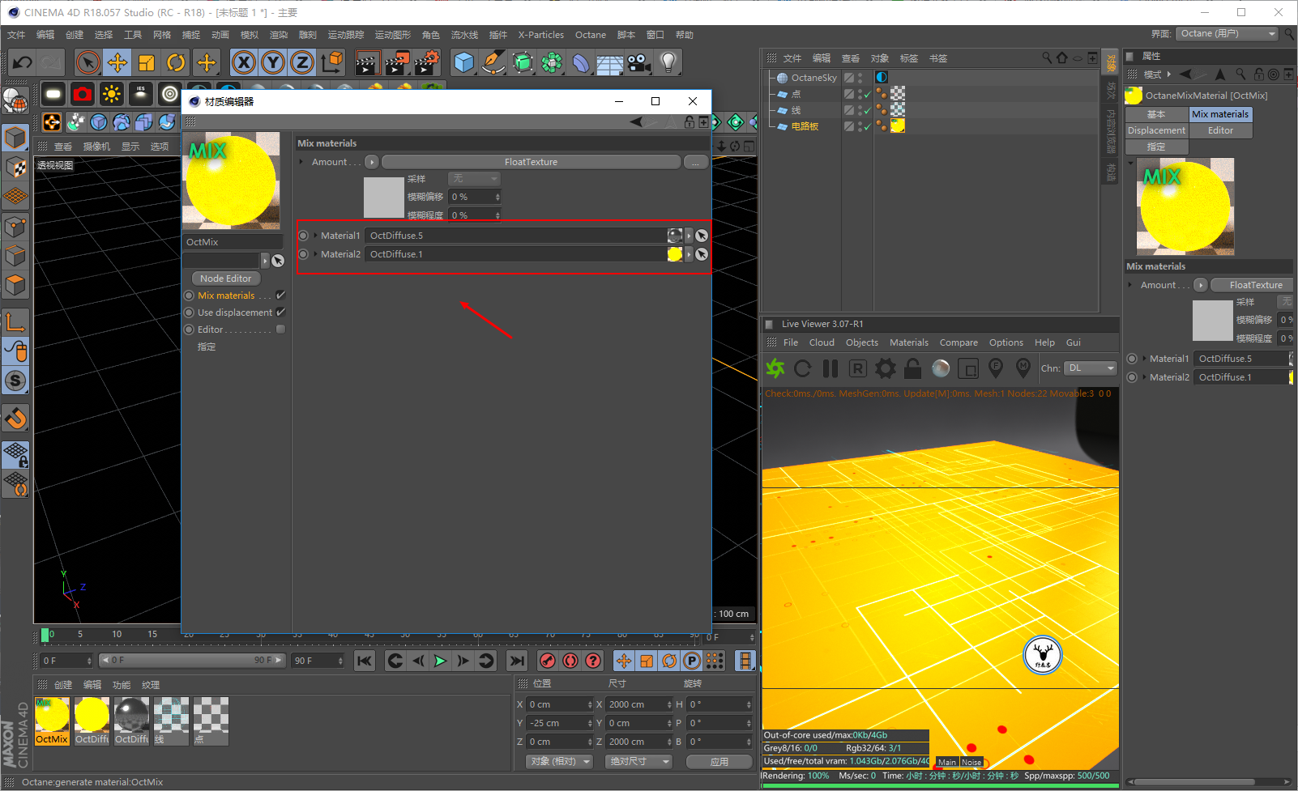This screenshot has height=791, width=1298.
Task: Click the Cube primitive icon
Action: (463, 62)
